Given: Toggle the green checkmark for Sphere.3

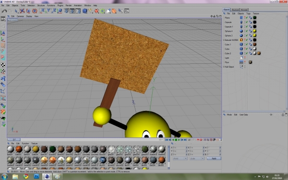Looking at the screenshot, I should coord(247,36).
